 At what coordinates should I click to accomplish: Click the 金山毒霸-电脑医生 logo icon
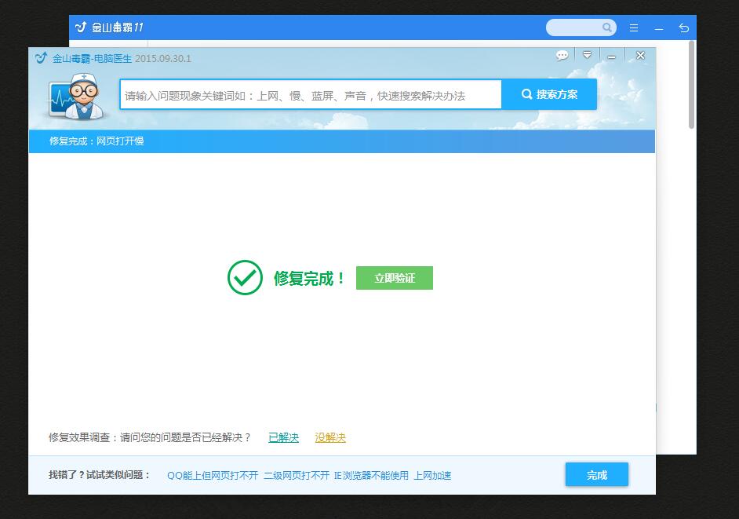pyautogui.click(x=41, y=58)
